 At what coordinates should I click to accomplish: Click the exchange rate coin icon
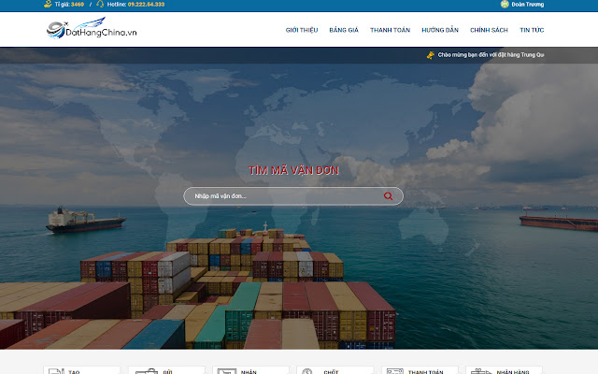coord(48,4)
